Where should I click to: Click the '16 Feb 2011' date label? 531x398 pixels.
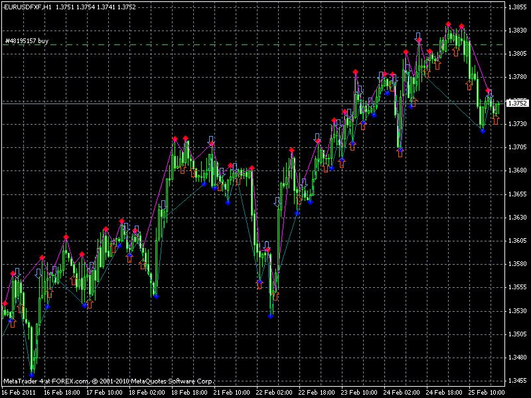(x=18, y=393)
